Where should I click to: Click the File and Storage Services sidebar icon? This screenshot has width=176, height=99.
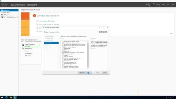coord(2,17)
